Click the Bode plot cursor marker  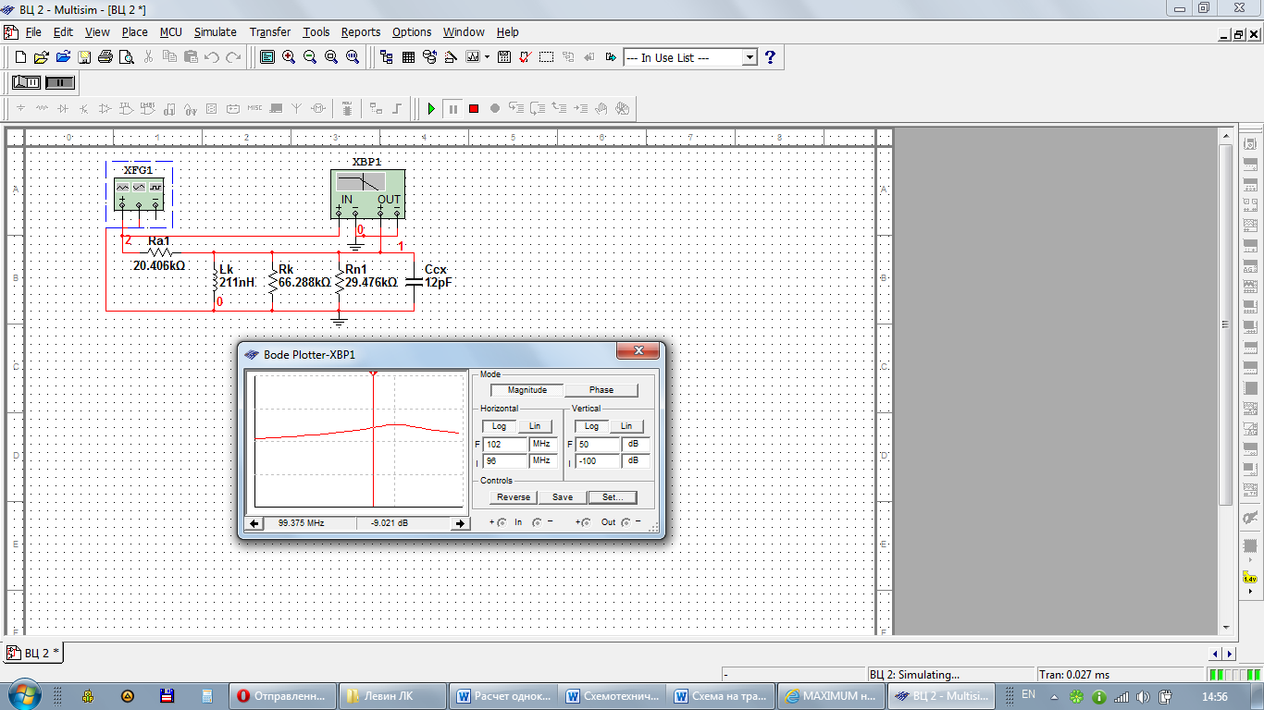(x=373, y=373)
